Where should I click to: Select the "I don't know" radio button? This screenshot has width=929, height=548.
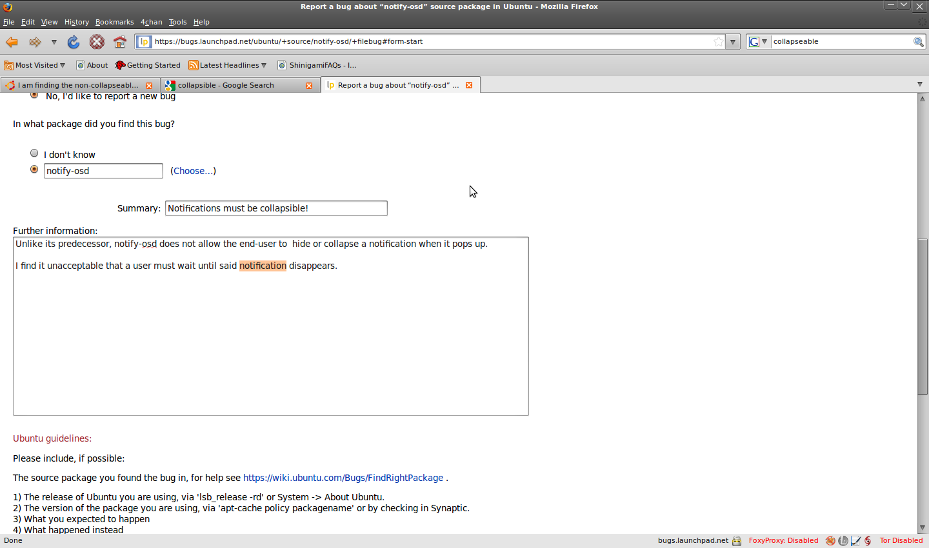pos(34,153)
